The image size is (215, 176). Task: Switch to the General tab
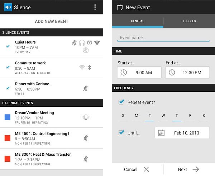138,21
